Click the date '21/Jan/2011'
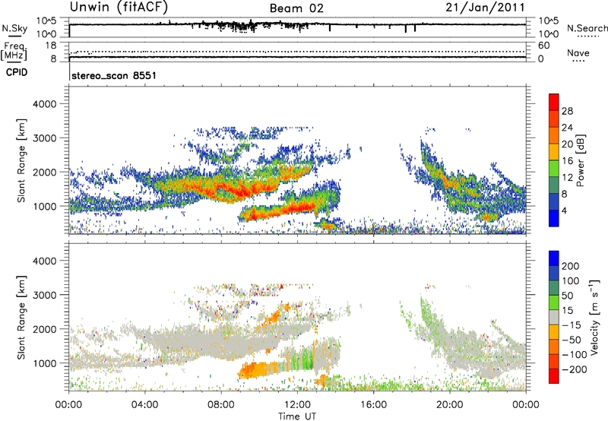608x421 pixels. [485, 8]
